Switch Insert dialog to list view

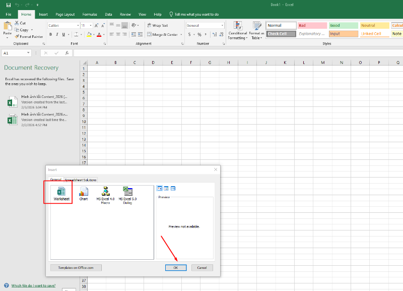point(166,189)
